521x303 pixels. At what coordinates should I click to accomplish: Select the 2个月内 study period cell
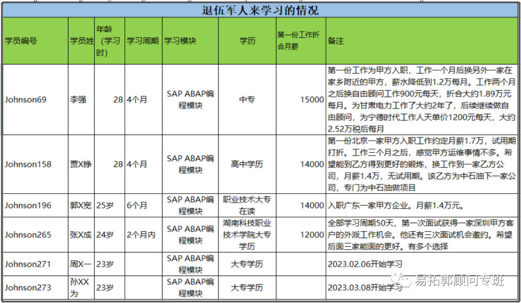143,235
